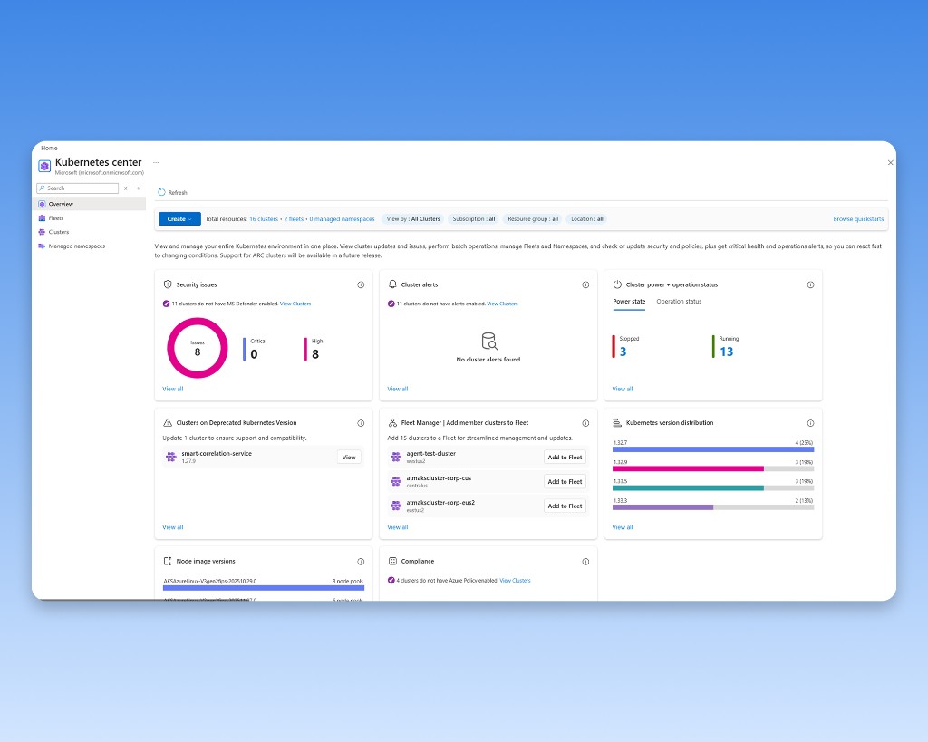Click the Managed namespaces sidebar icon

(x=42, y=246)
